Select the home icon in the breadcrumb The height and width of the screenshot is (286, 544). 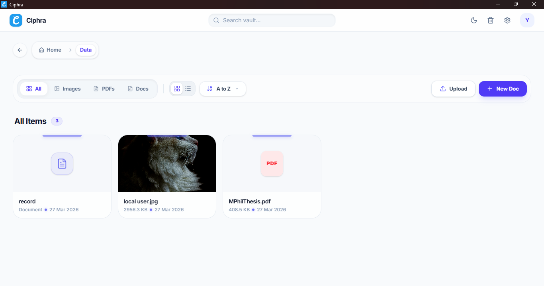coord(41,50)
